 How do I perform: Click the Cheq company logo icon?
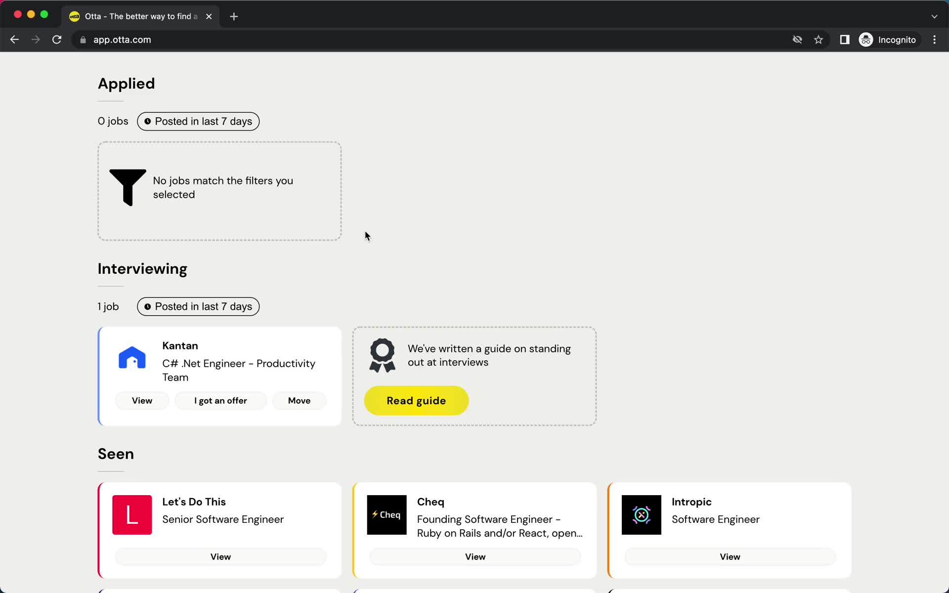(x=387, y=514)
